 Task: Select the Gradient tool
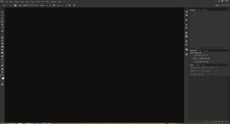tap(2, 47)
